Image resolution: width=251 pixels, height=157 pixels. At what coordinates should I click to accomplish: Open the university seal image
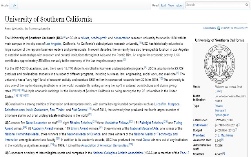point(220,64)
